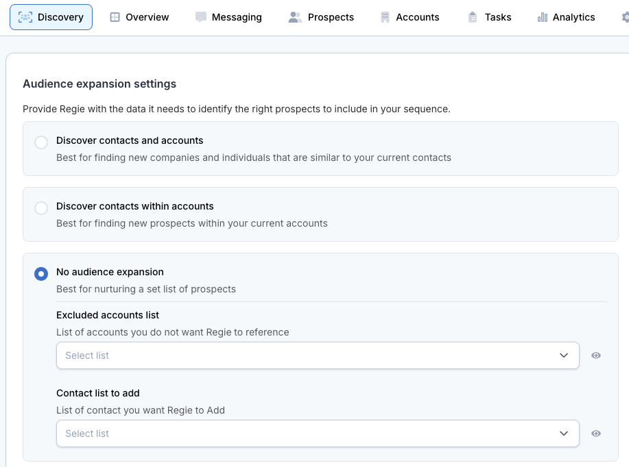629x467 pixels.
Task: Click the Tasks clipboard icon
Action: [x=472, y=16]
